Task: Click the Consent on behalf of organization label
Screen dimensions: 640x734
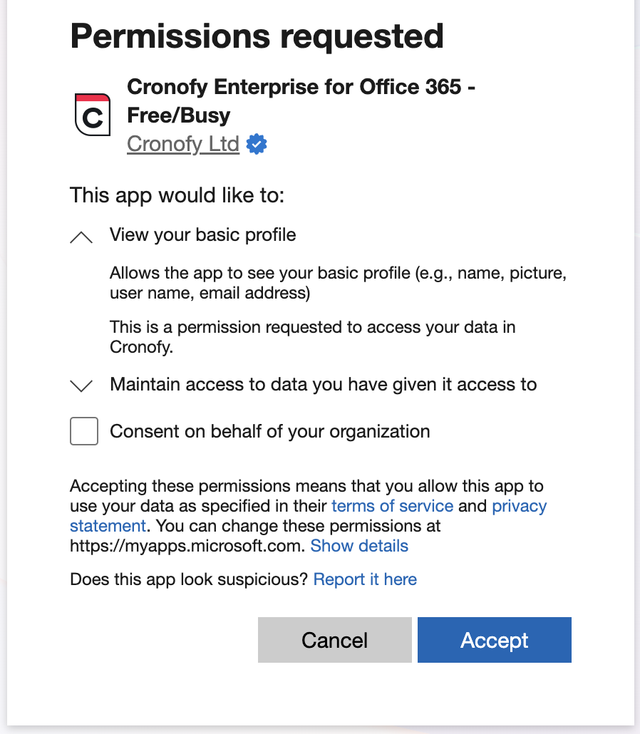Action: [269, 431]
